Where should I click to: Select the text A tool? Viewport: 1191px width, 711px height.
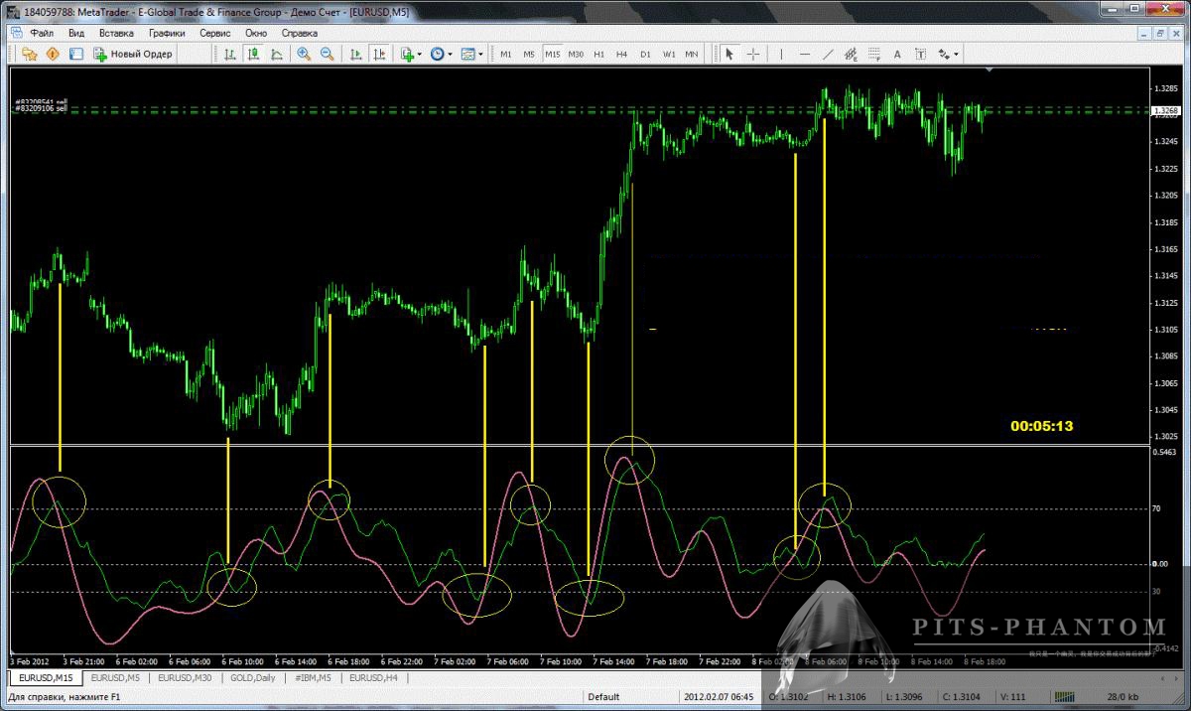coord(897,54)
